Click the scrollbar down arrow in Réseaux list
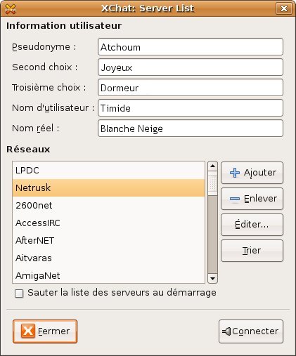Screen dimensions: 296x356 pyautogui.click(x=212, y=279)
